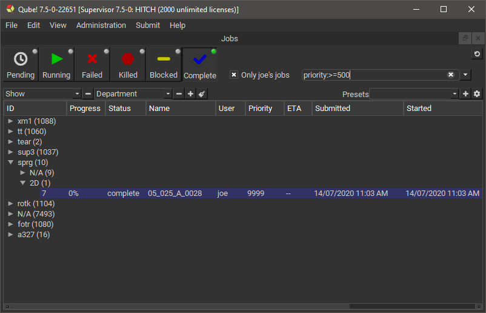Toggle the Running jobs filter

click(x=56, y=64)
